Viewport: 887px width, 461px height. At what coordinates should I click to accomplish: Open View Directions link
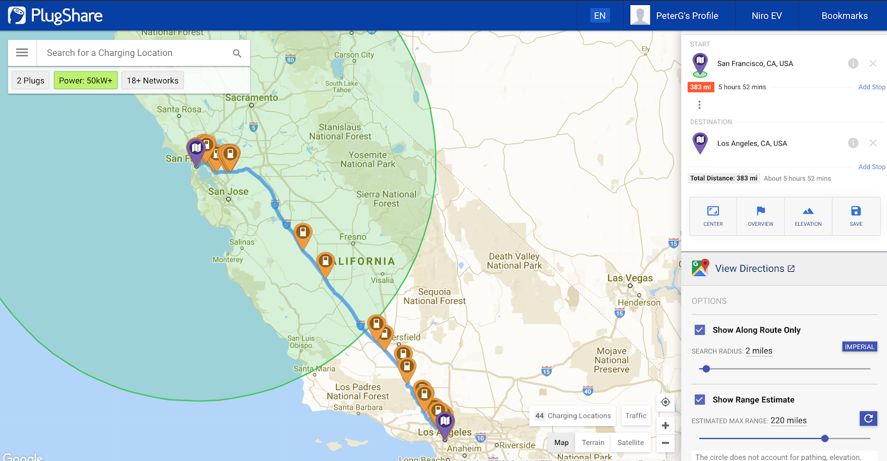755,268
